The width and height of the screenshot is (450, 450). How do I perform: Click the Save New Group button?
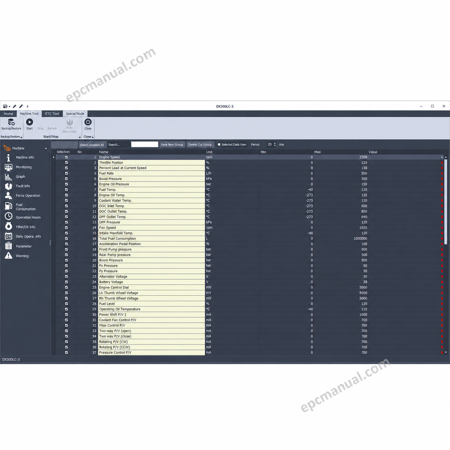tap(171, 144)
